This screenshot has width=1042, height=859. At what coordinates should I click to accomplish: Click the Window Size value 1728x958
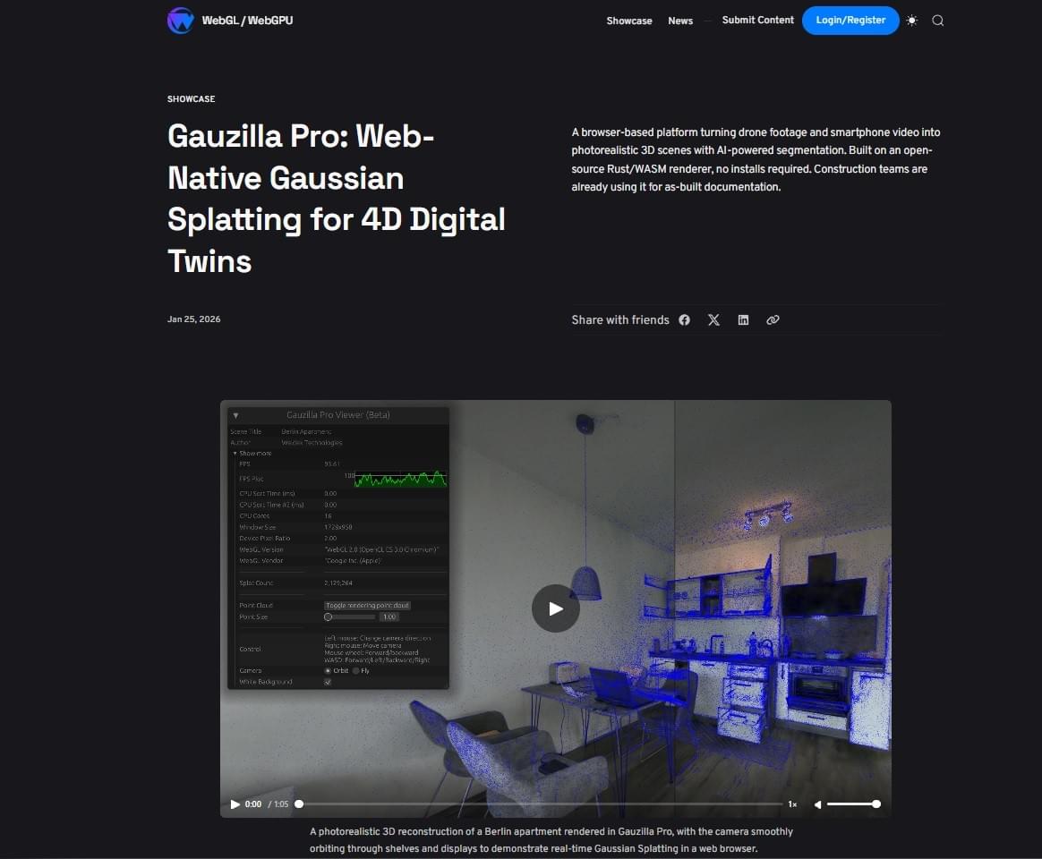(x=338, y=527)
